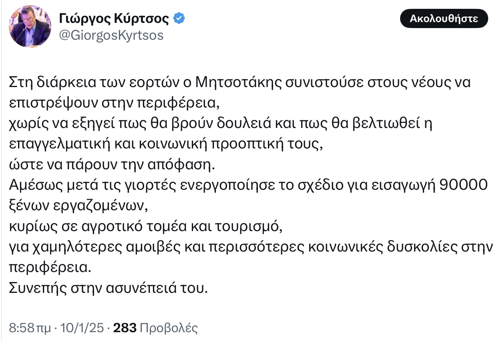Open the Γιώργος Κύρτσος display name link
Viewport: 495px width, 341px height.
pos(114,18)
